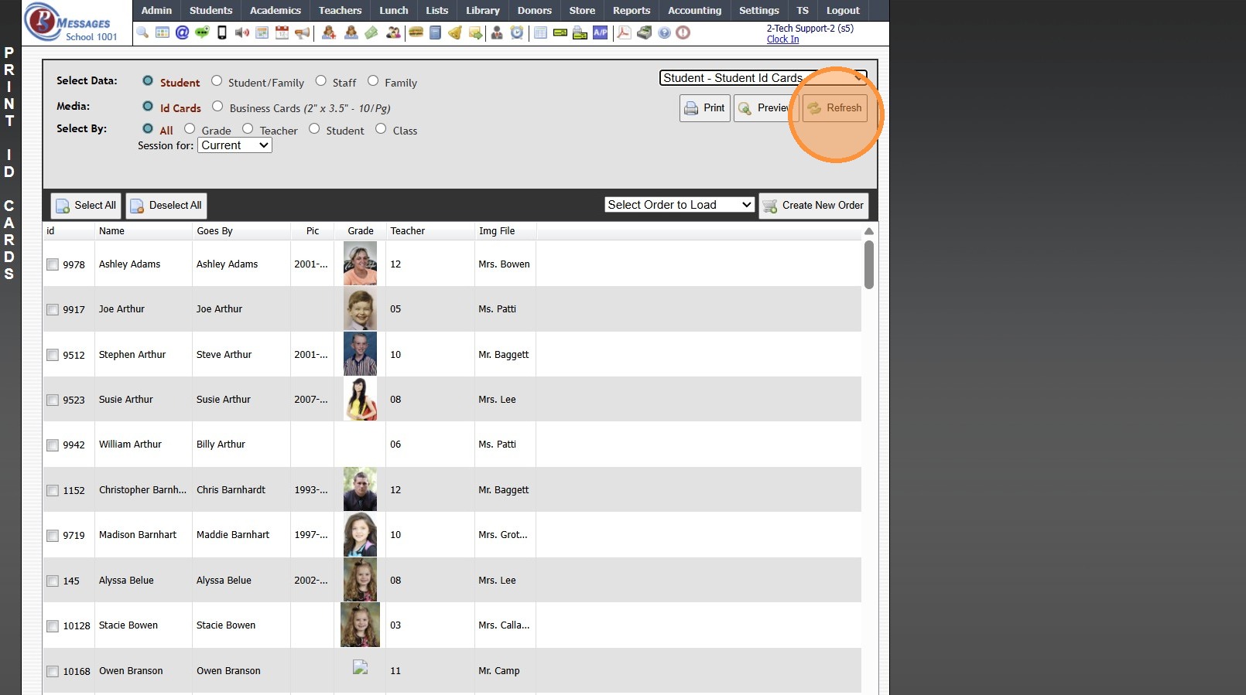This screenshot has height=695, width=1246.
Task: Select the Family data radio option
Action: 373,80
